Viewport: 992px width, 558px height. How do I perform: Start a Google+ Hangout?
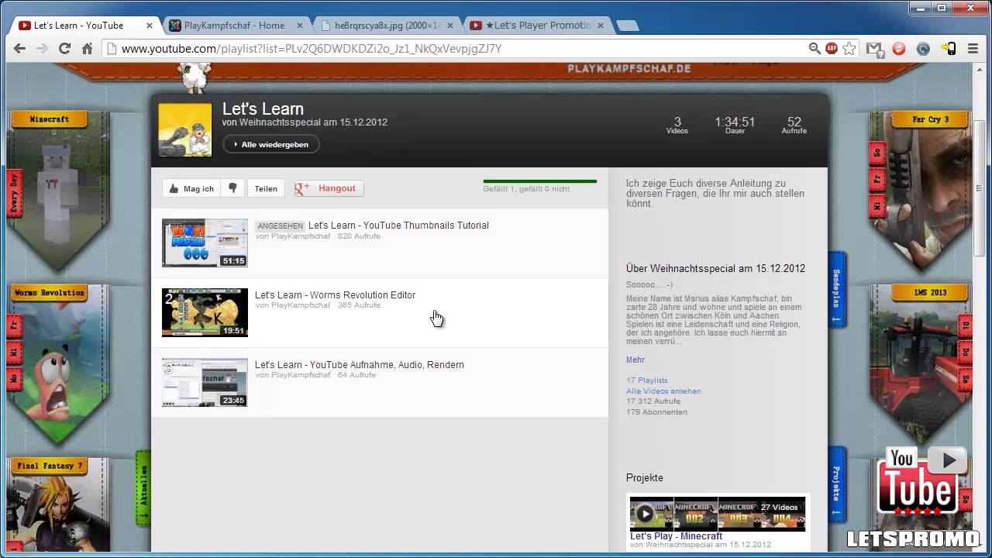[x=329, y=188]
